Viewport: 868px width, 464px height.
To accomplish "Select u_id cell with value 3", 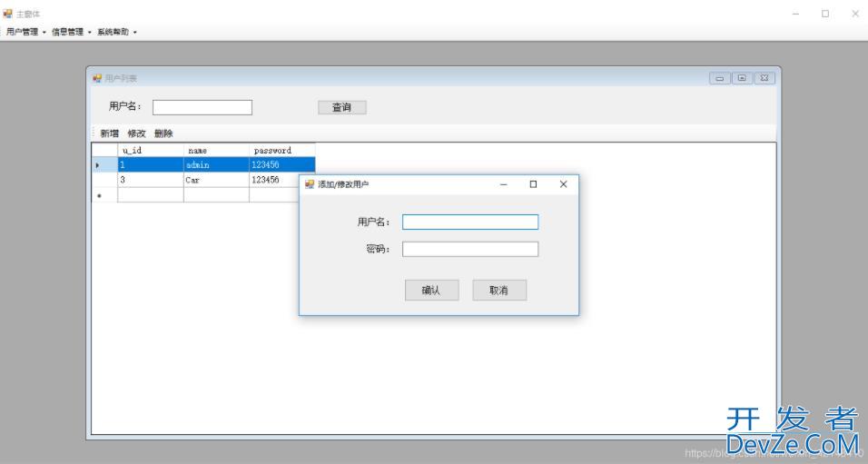I will [x=151, y=180].
